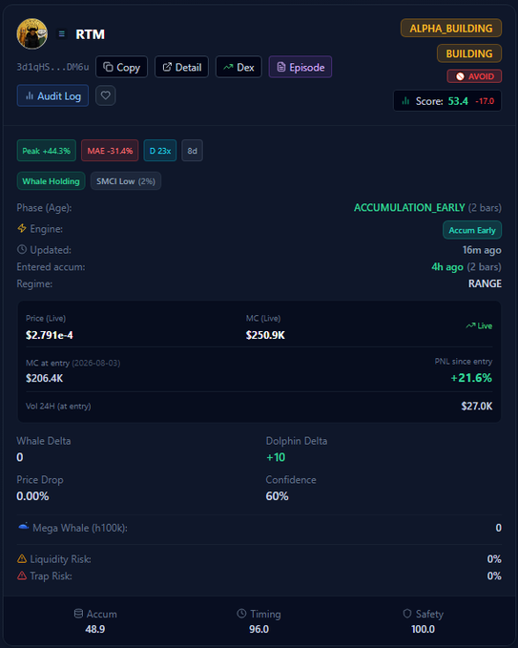The height and width of the screenshot is (648, 518).
Task: Copy the token address with Copy button
Action: (x=121, y=67)
